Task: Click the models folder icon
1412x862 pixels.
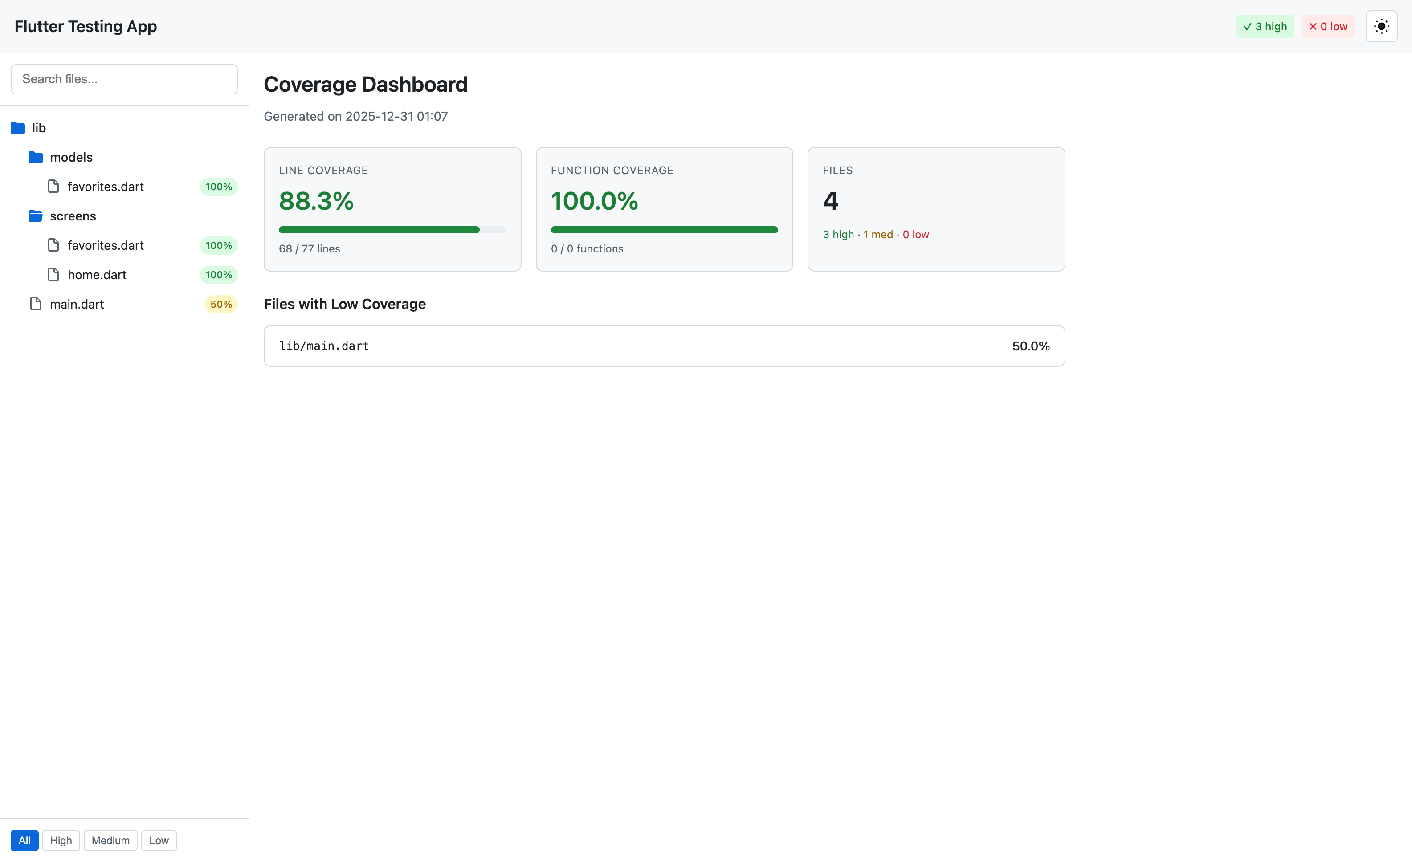Action: point(36,157)
